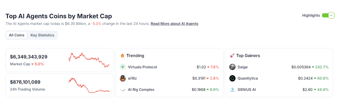This screenshot has height=106, width=337.
Task: Open the Quantlytica coin name link
Action: (x=248, y=78)
